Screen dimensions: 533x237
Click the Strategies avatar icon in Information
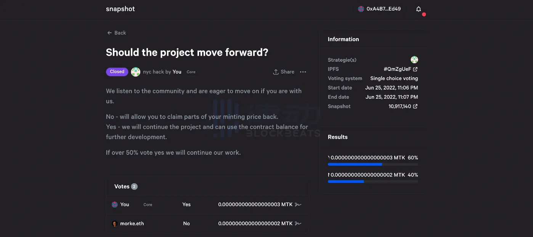(414, 60)
